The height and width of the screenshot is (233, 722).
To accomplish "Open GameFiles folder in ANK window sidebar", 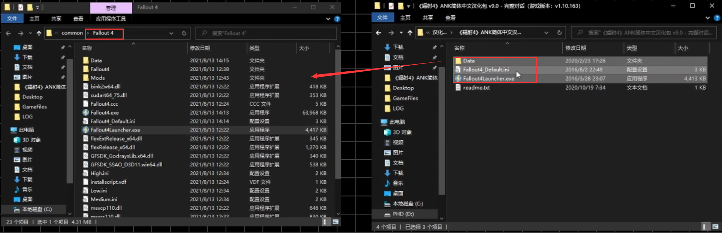I will tap(401, 98).
